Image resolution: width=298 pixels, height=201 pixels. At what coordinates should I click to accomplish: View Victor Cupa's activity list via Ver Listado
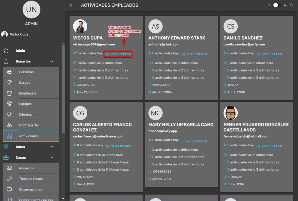click(118, 54)
